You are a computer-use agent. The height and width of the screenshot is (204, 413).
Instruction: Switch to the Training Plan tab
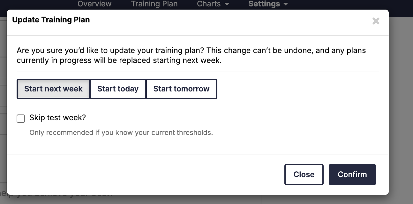tap(154, 4)
